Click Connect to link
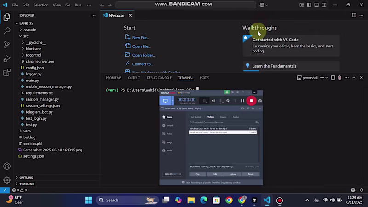368x207 pixels. [x=143, y=64]
